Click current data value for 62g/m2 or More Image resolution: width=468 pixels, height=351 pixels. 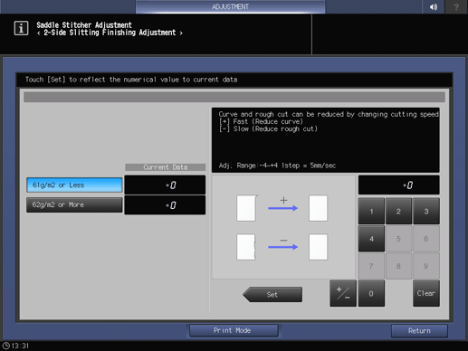pos(165,205)
